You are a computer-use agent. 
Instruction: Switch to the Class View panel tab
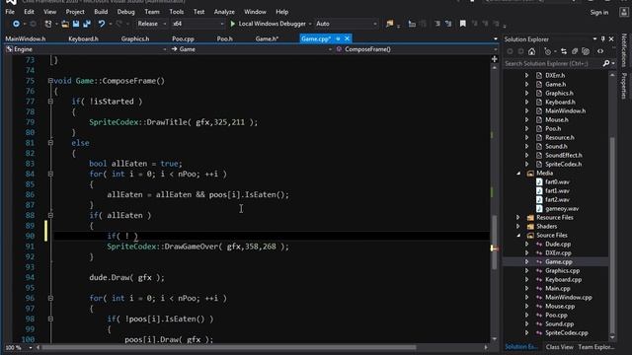point(560,347)
